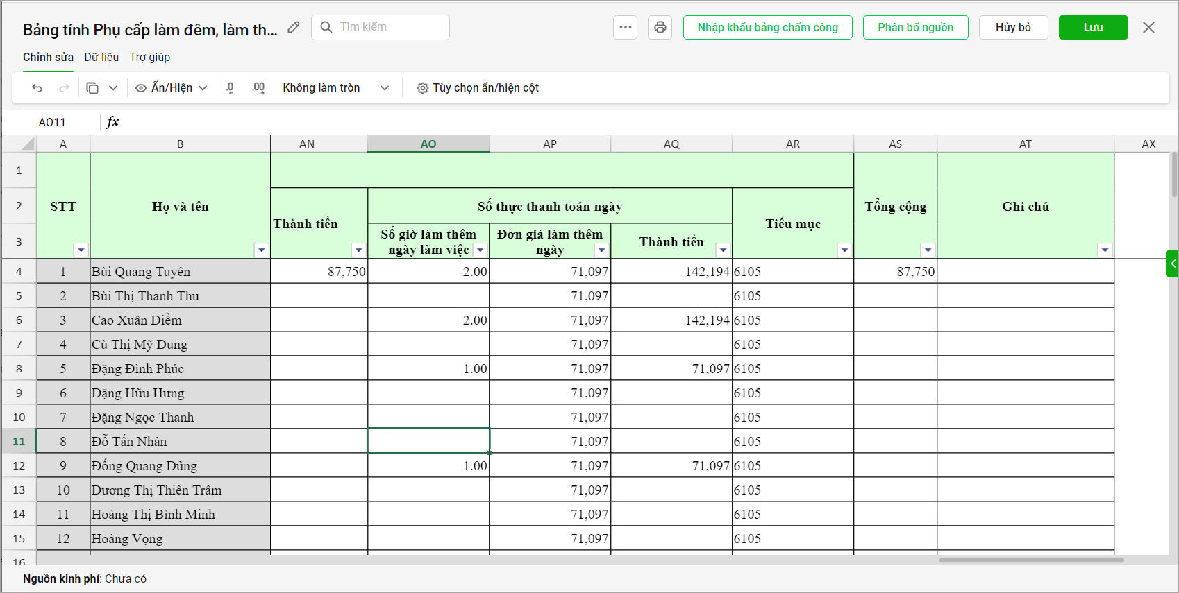Open the filter dropdown on Tiểu mục column
This screenshot has width=1179, height=593.
[844, 250]
